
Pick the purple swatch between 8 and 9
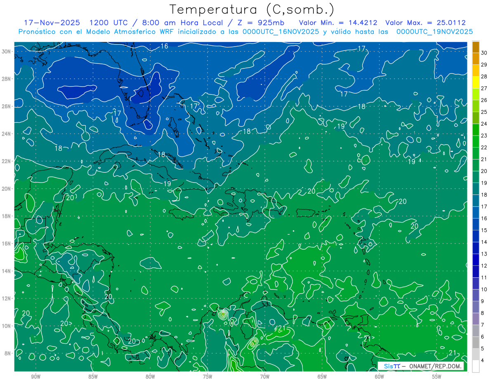point(476,307)
